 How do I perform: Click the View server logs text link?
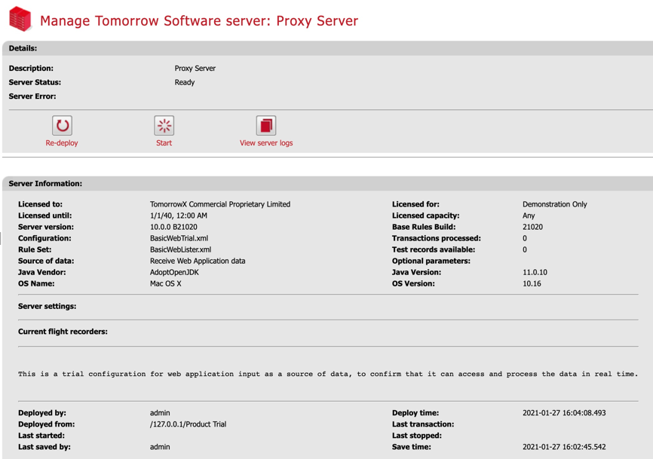(x=265, y=143)
